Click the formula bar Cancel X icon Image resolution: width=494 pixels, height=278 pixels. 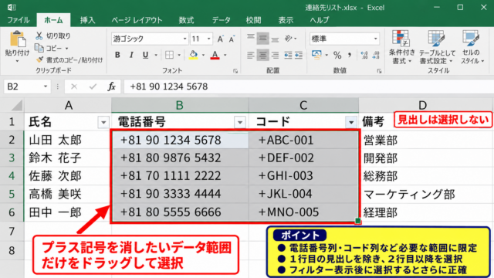[x=74, y=86]
